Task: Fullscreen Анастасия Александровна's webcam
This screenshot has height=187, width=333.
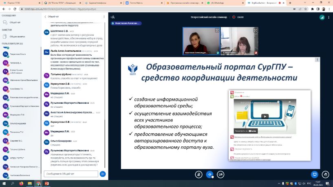Action: click(x=217, y=30)
